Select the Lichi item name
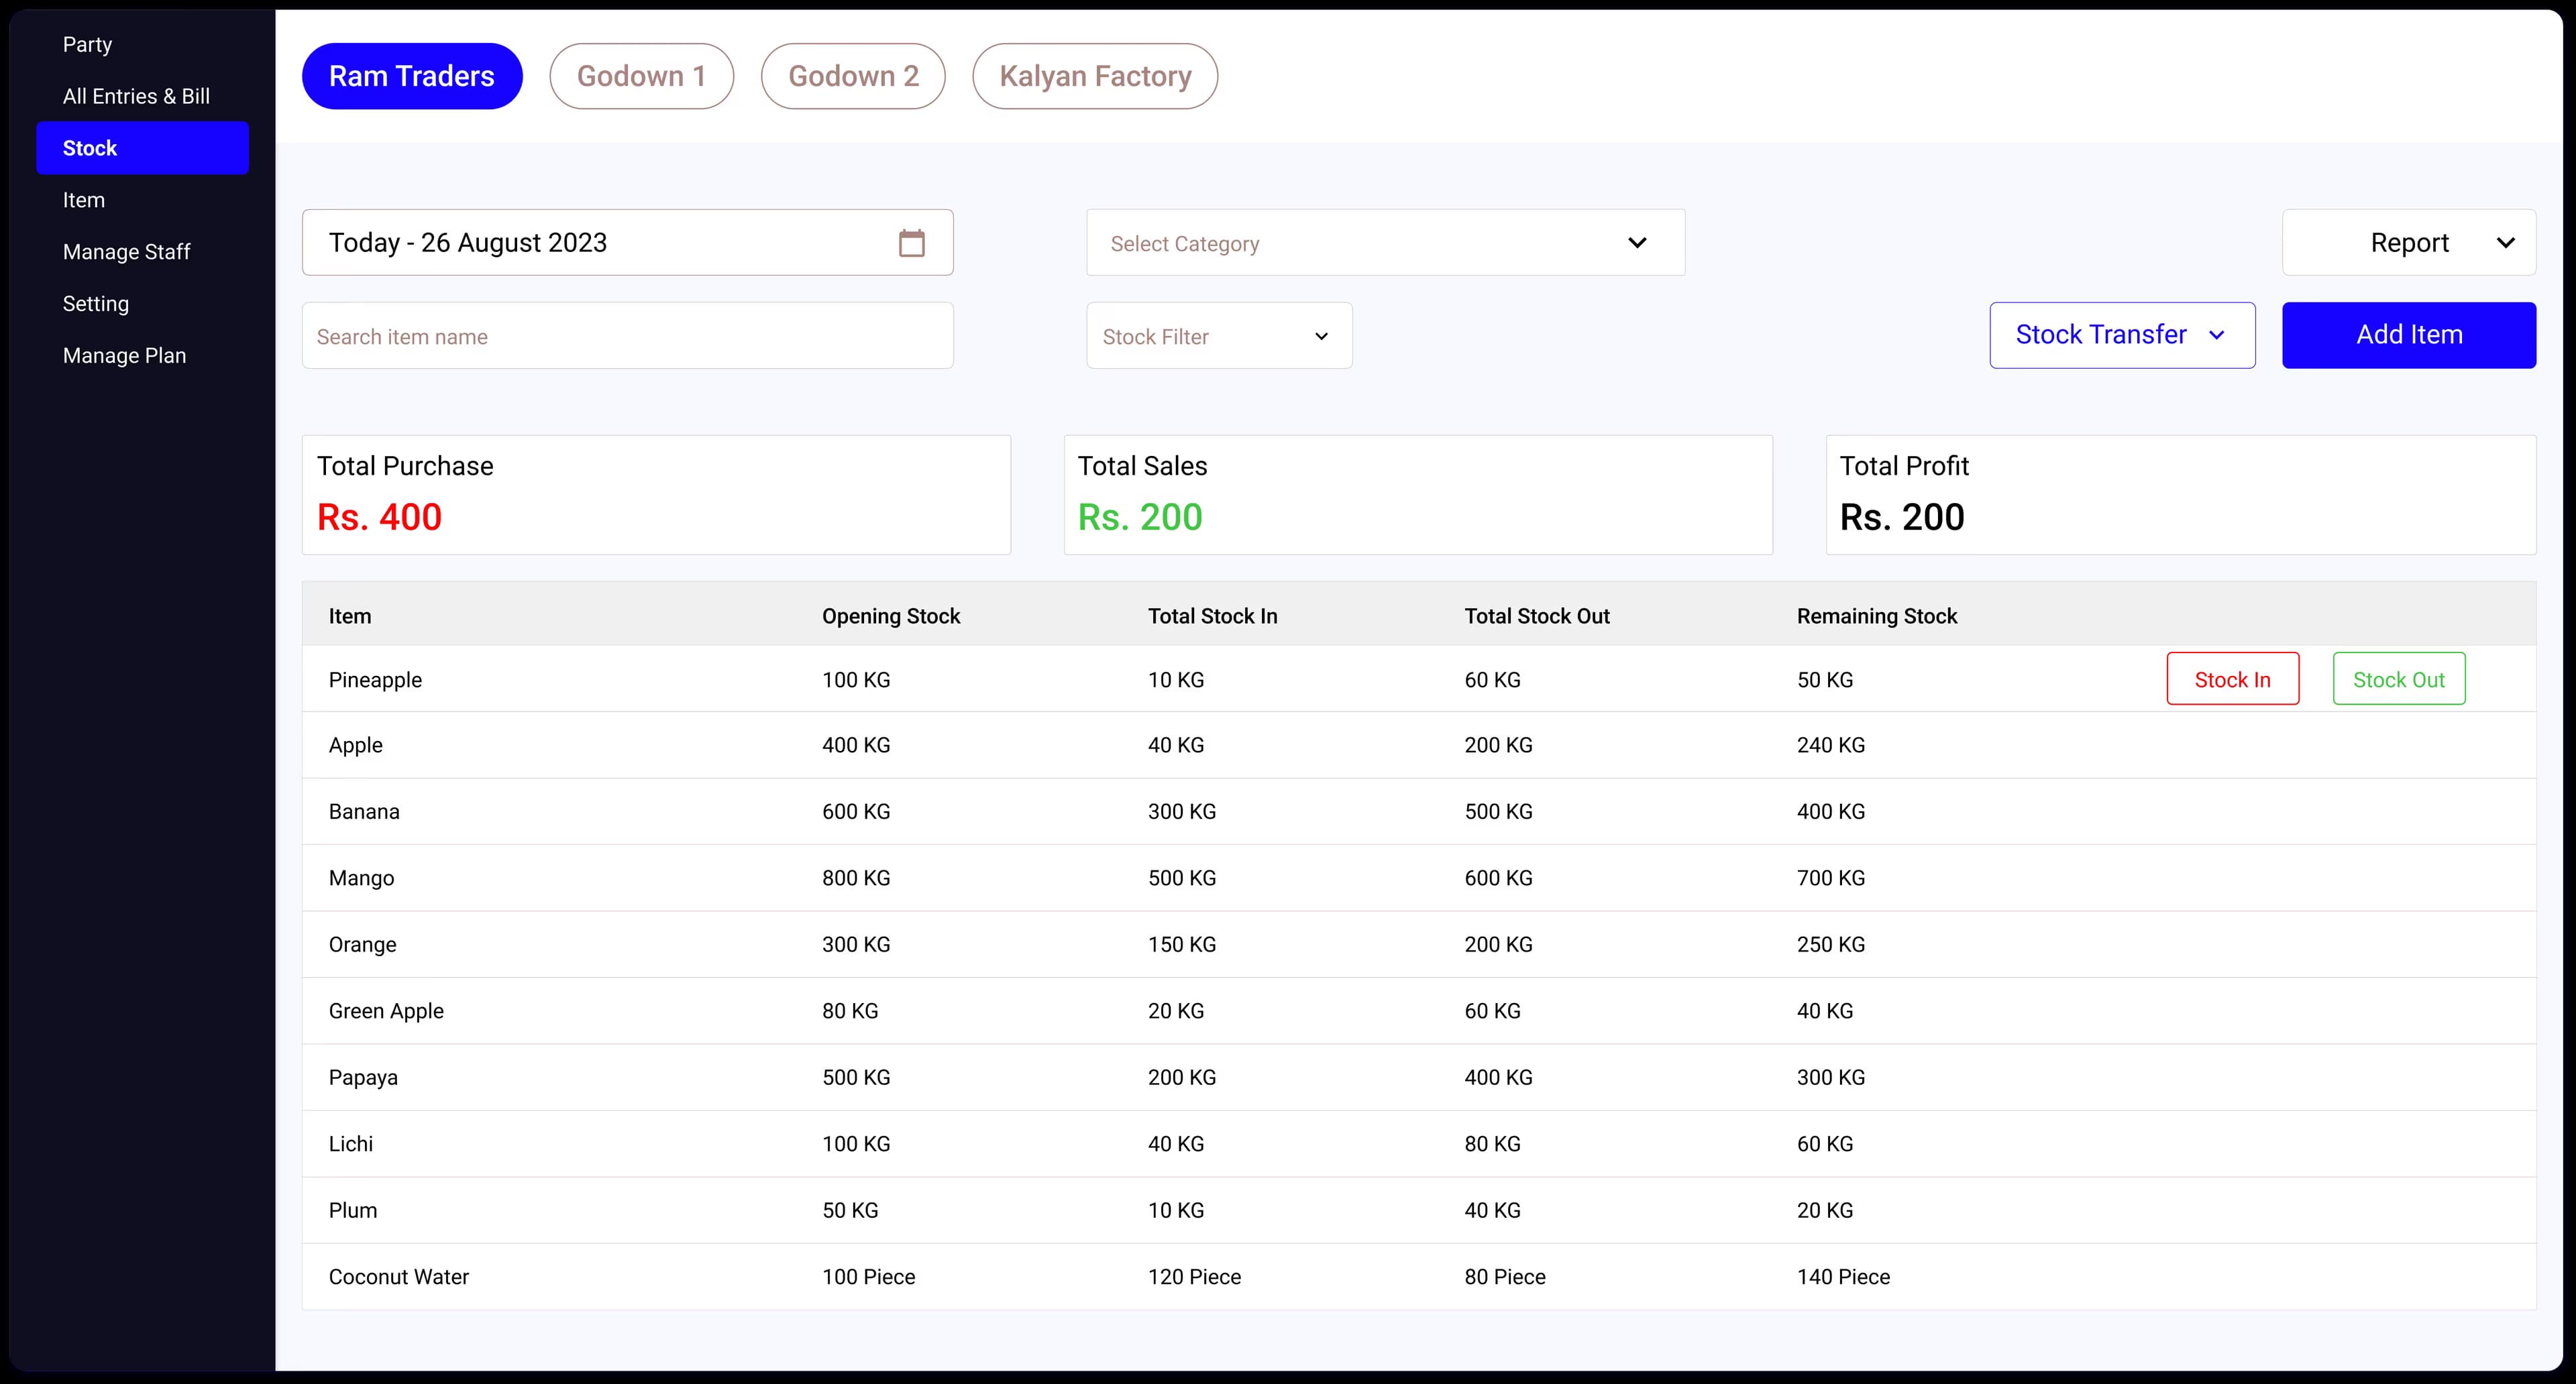The width and height of the screenshot is (2576, 1384). point(350,1144)
